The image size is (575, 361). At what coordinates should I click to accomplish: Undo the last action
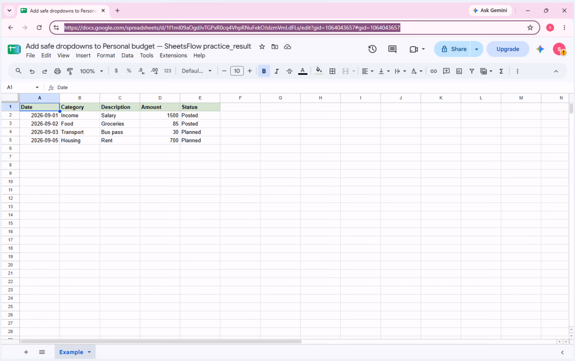pos(32,71)
